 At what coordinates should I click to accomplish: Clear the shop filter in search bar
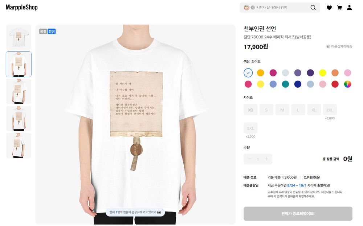click(x=253, y=8)
